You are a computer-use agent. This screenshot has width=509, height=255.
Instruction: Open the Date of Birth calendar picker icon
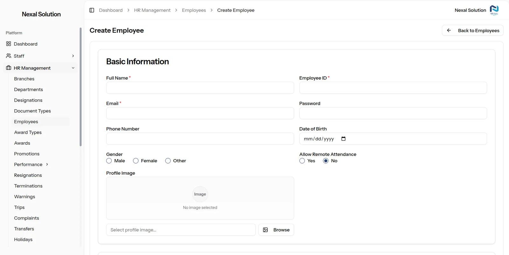click(x=343, y=139)
